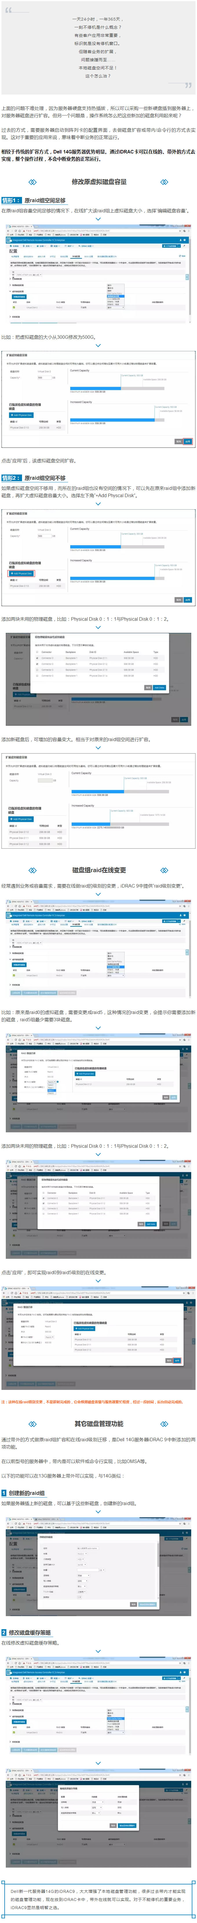Click the red-boxed Apply button in the 情形1 capacity screenshot
Screen dimensions: 197x1923
[x=187, y=441]
